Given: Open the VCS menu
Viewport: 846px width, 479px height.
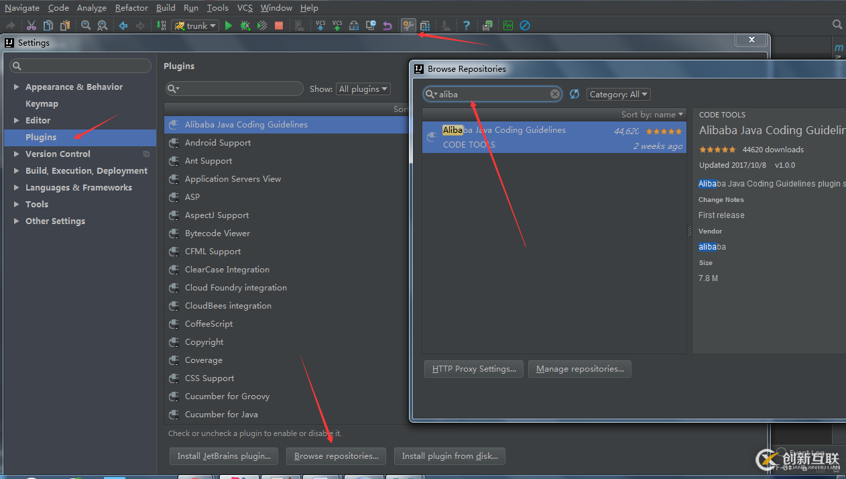Looking at the screenshot, I should (245, 7).
